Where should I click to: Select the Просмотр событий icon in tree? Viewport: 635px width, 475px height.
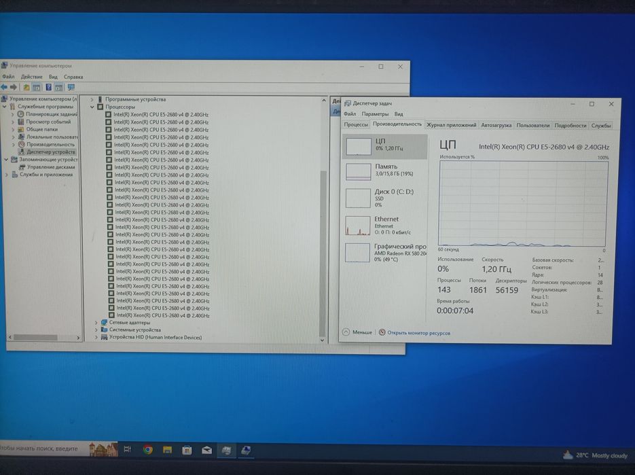pyautogui.click(x=21, y=122)
